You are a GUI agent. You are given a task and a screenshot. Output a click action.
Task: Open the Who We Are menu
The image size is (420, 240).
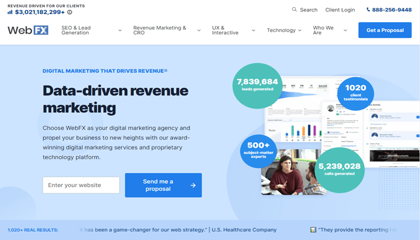click(x=330, y=30)
